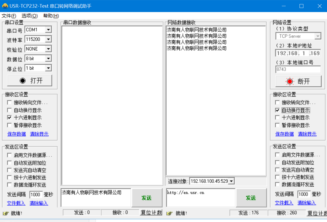The height and width of the screenshot is (222, 327).
Task: Enable network 自动发送附加位 checkbox
Action: tap(277, 163)
